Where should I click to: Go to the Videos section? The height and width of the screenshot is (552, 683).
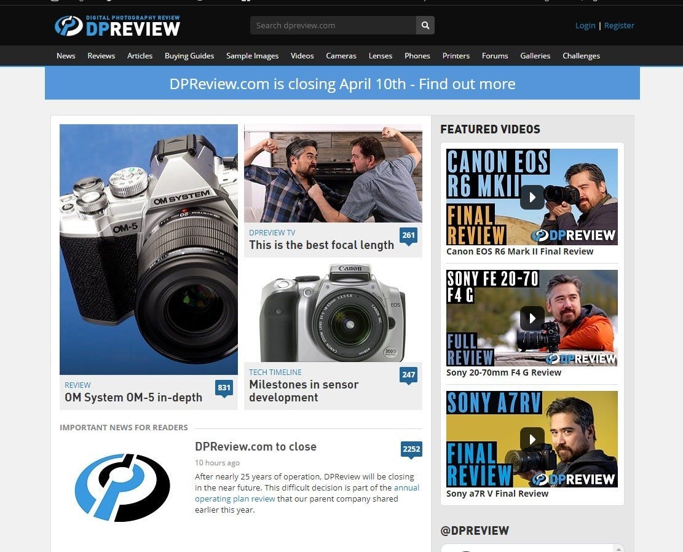click(x=302, y=56)
